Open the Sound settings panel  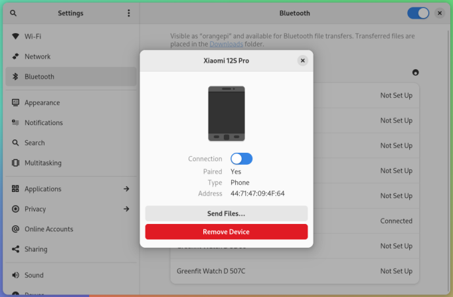coord(71,275)
